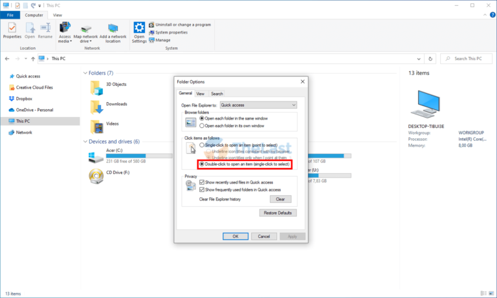
Task: Select the CD Drive (F:) icon
Action: 96,176
